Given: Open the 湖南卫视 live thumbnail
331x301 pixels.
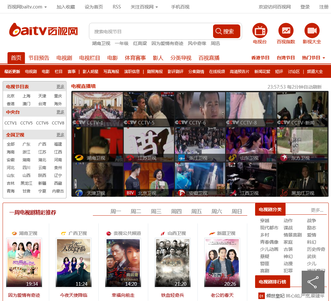Looking at the screenshot, I should 98,144.
